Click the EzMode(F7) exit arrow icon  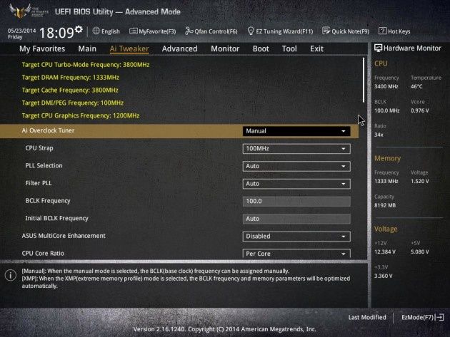(440, 317)
